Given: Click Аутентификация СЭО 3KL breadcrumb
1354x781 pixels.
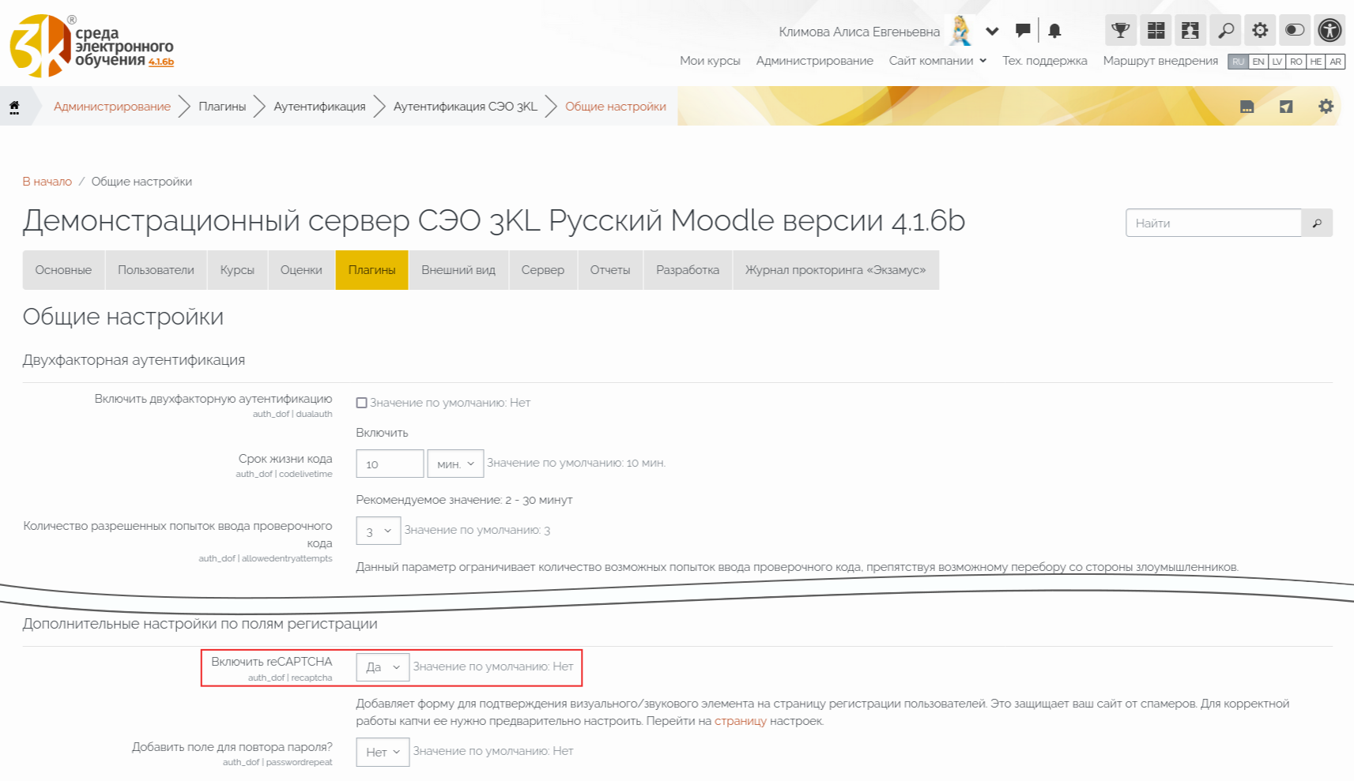Looking at the screenshot, I should (x=466, y=107).
